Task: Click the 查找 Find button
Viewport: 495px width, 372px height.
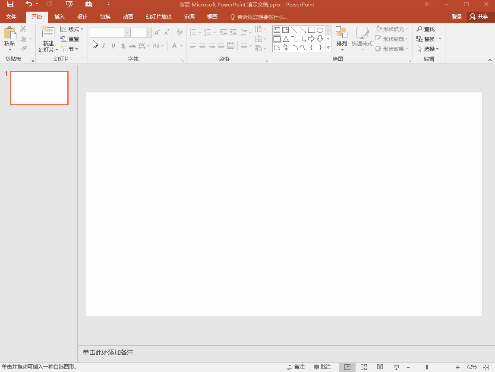Action: tap(426, 29)
